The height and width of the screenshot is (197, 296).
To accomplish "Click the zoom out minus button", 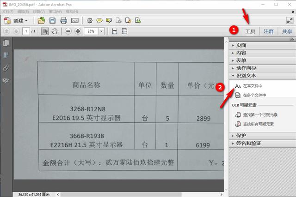I will (x=68, y=31).
